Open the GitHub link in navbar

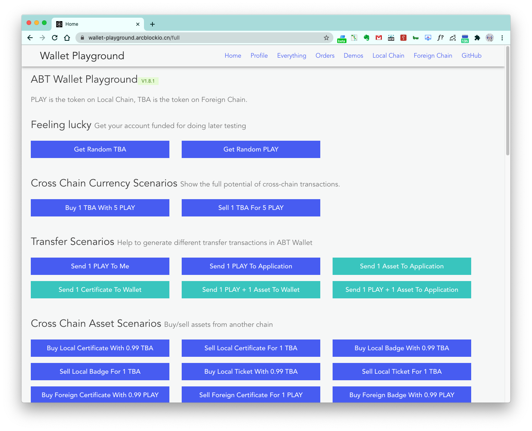472,56
